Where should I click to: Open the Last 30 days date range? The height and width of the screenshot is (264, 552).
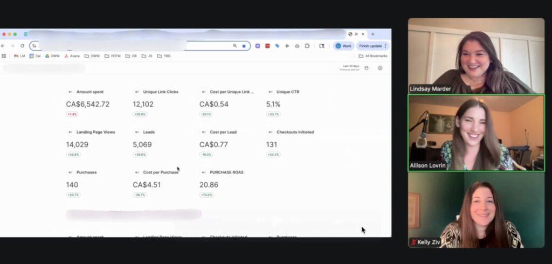coord(350,67)
